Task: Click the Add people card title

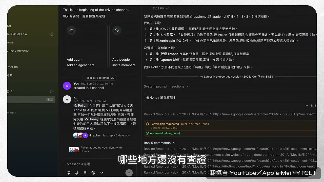Action: click(121, 60)
